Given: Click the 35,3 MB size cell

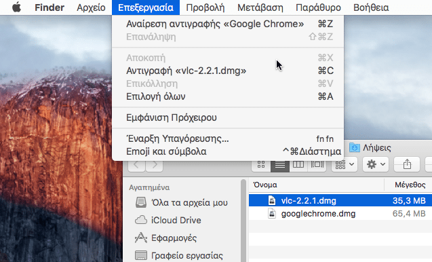Looking at the screenshot, I should click(x=409, y=200).
